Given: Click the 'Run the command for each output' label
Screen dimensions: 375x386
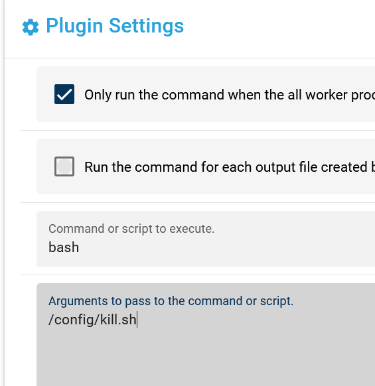Looking at the screenshot, I should tap(230, 167).
